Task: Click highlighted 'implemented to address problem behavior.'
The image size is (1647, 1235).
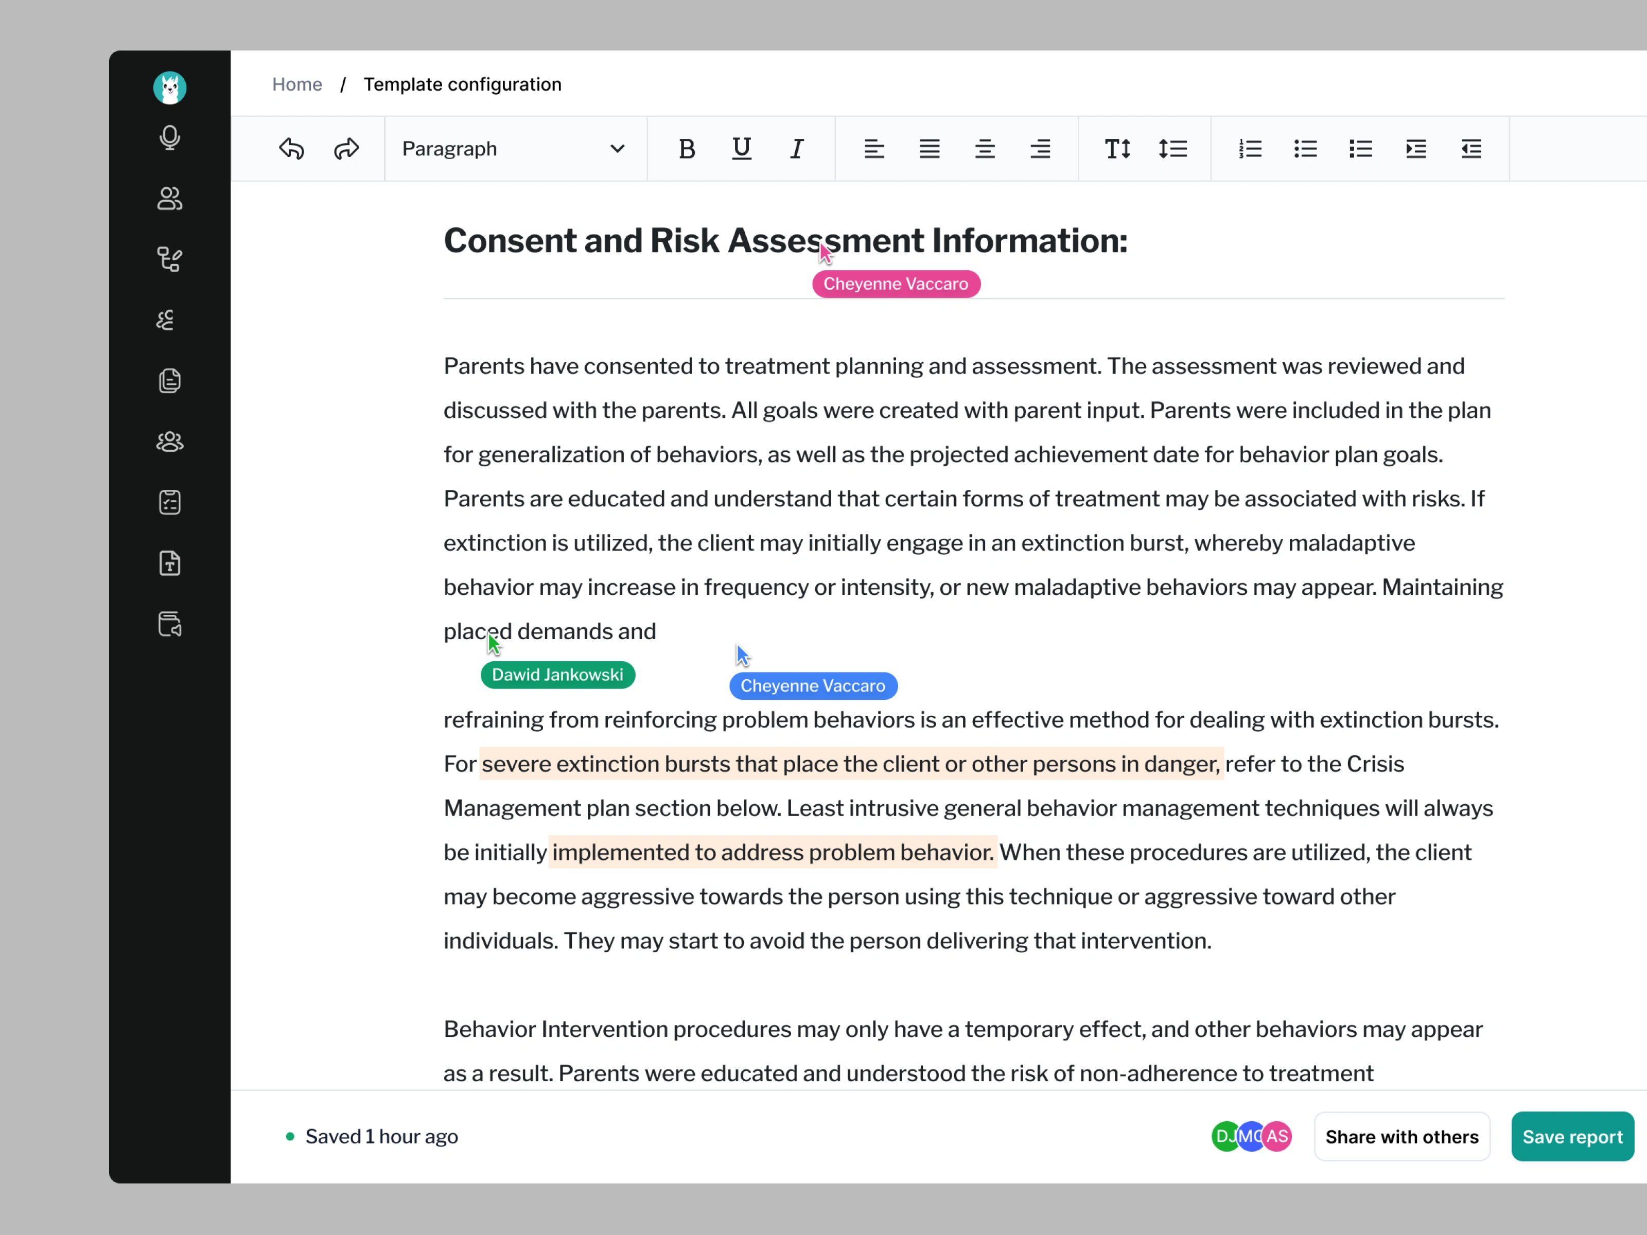Action: pyautogui.click(x=773, y=852)
